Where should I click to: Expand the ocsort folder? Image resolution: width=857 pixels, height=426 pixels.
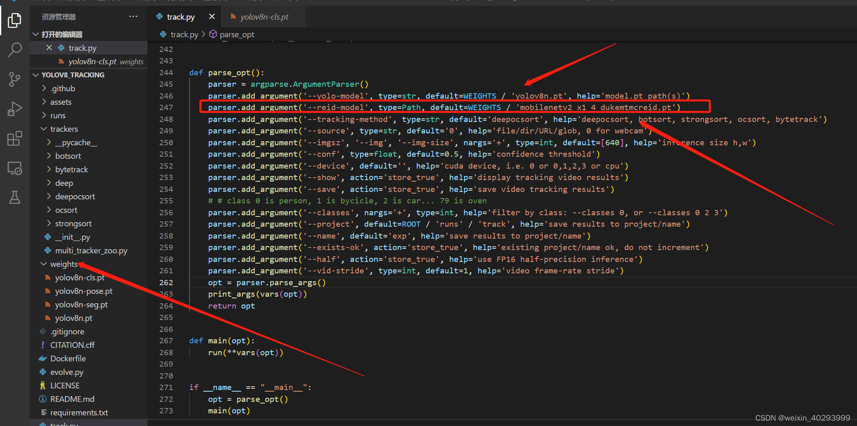click(66, 210)
